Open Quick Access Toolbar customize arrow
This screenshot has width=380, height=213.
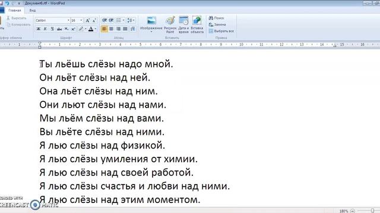coord(19,4)
